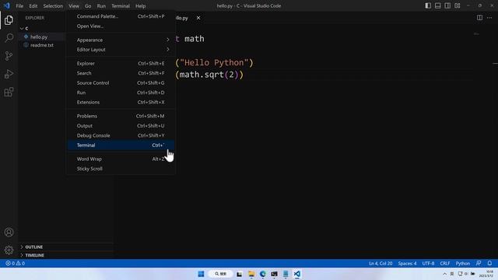Open the Windows Start button
This screenshot has height=280, width=498.
pyautogui.click(x=201, y=274)
